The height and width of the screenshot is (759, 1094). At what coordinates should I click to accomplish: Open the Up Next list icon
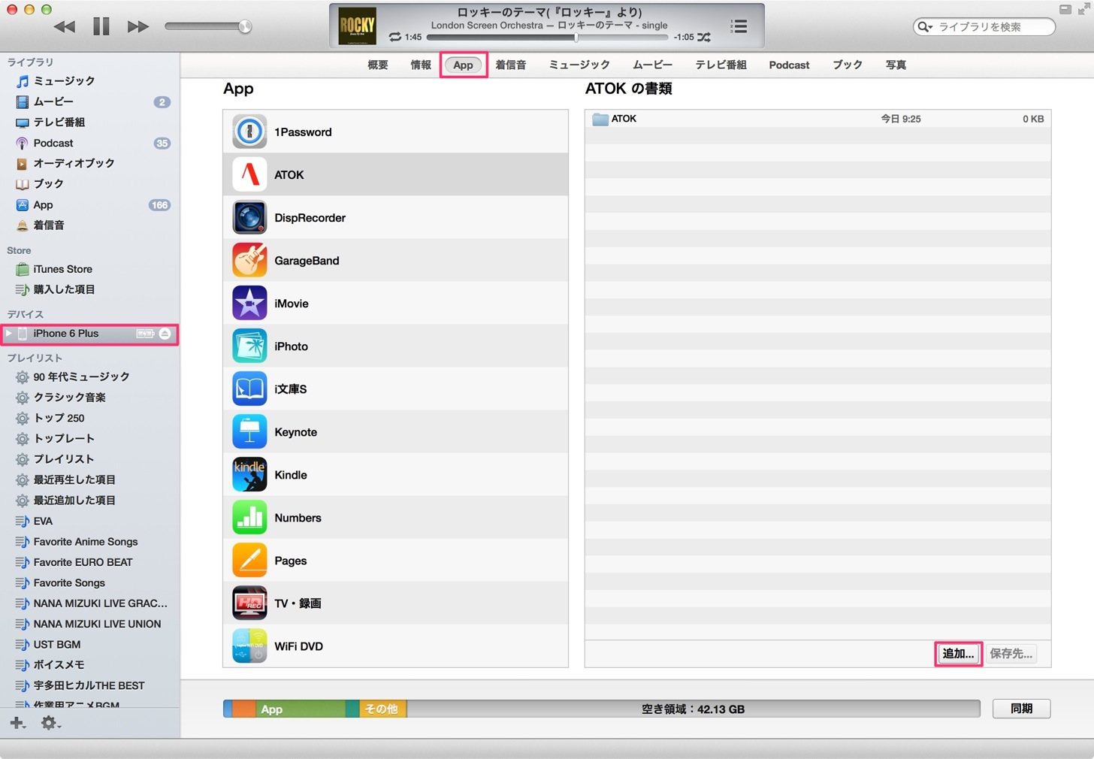(739, 26)
